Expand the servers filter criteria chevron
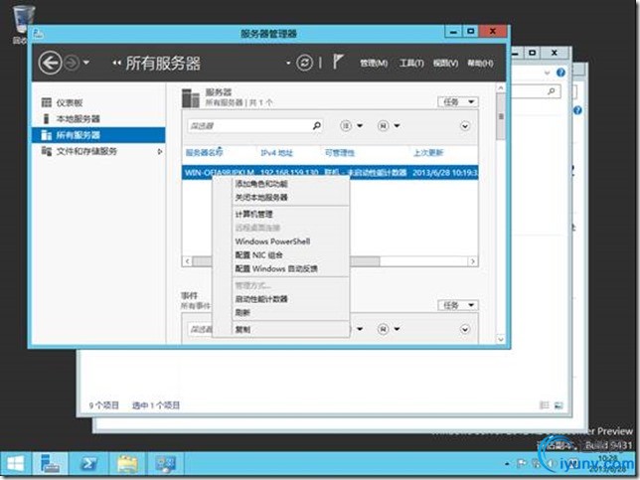The image size is (640, 480). 465,126
